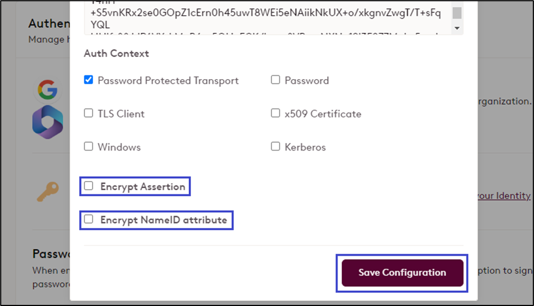Viewport: 534px width, 306px height.
Task: Click the 'Encrypt Assertion' label text
Action: point(143,187)
